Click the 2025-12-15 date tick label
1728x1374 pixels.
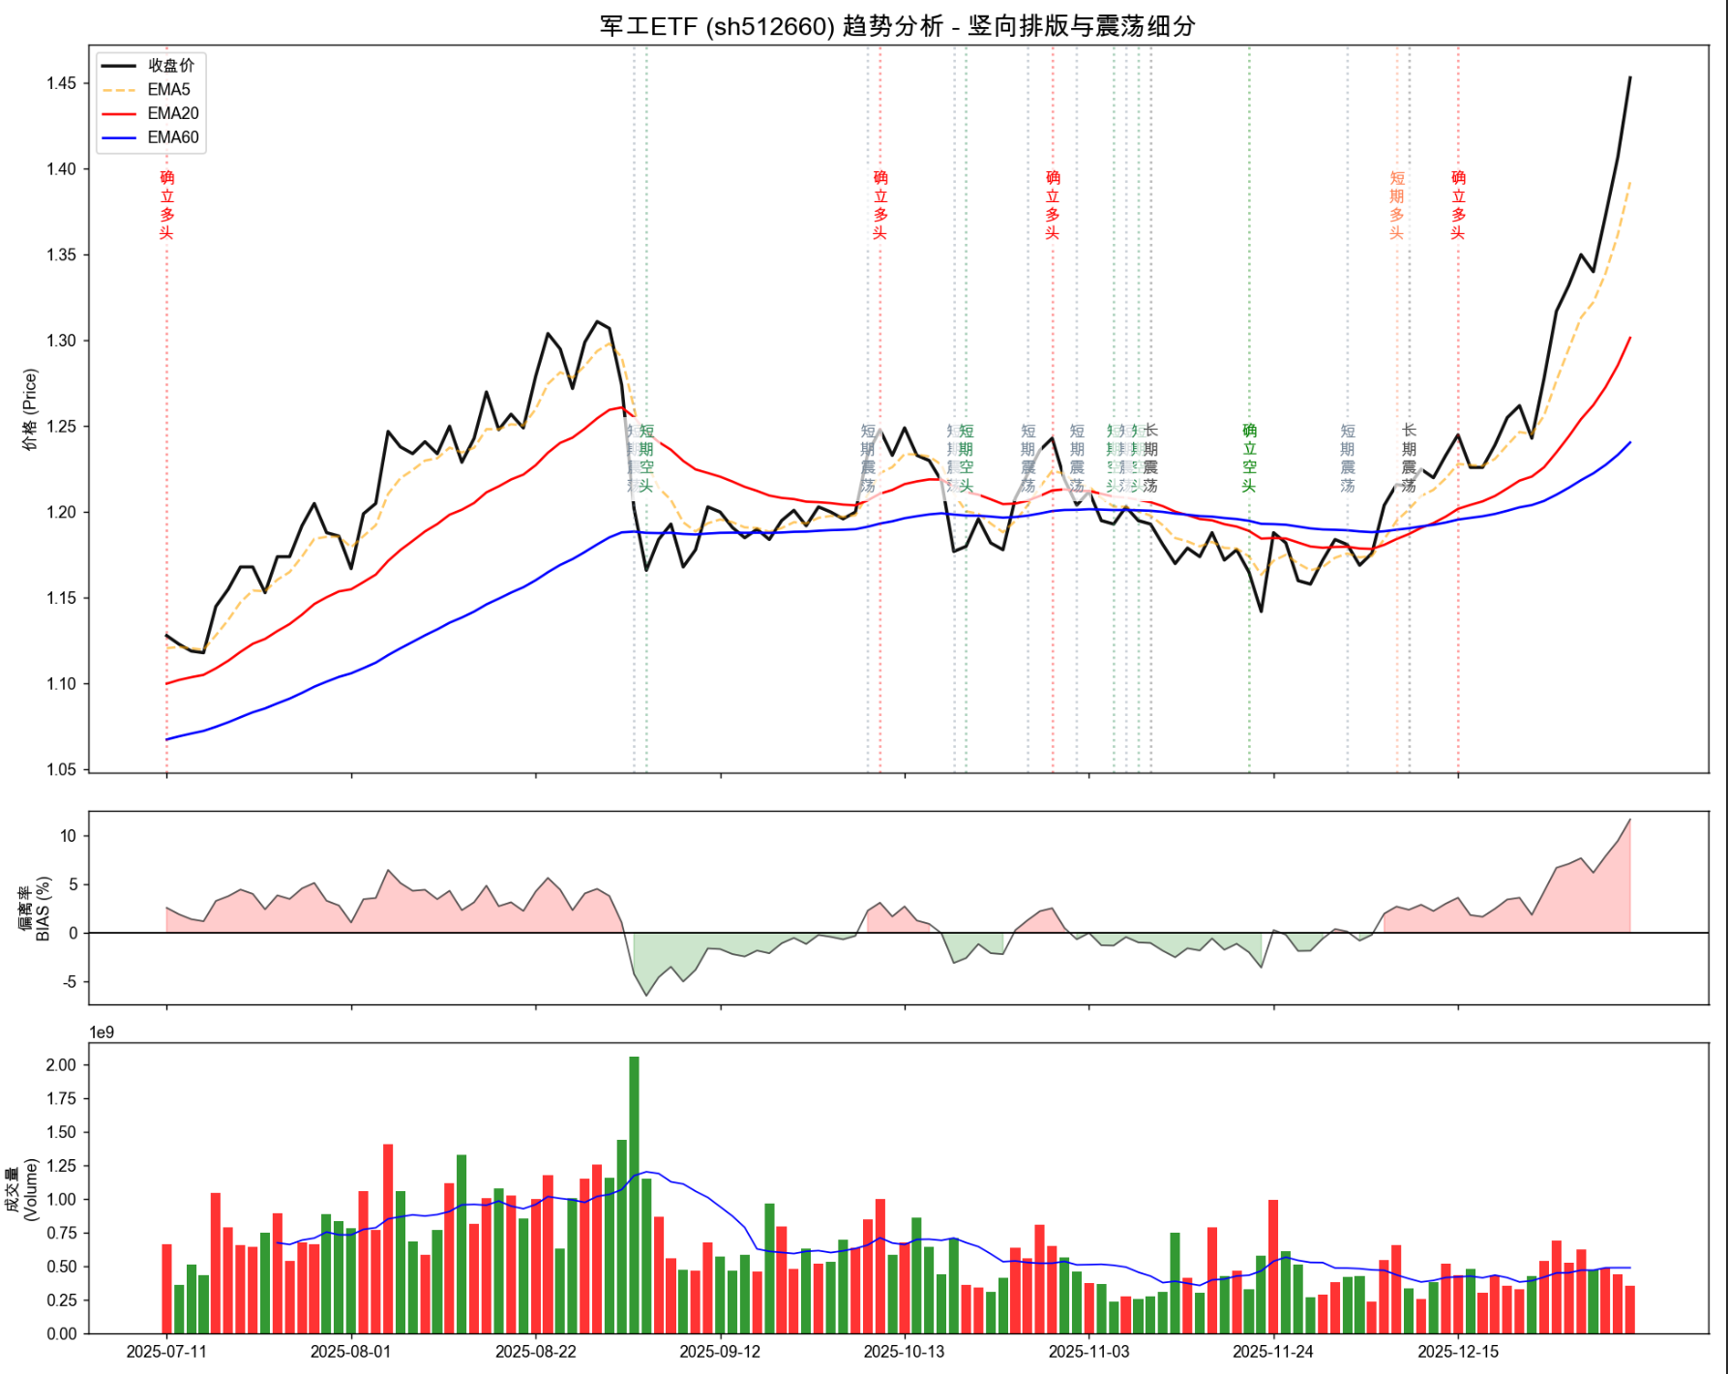1458,1352
